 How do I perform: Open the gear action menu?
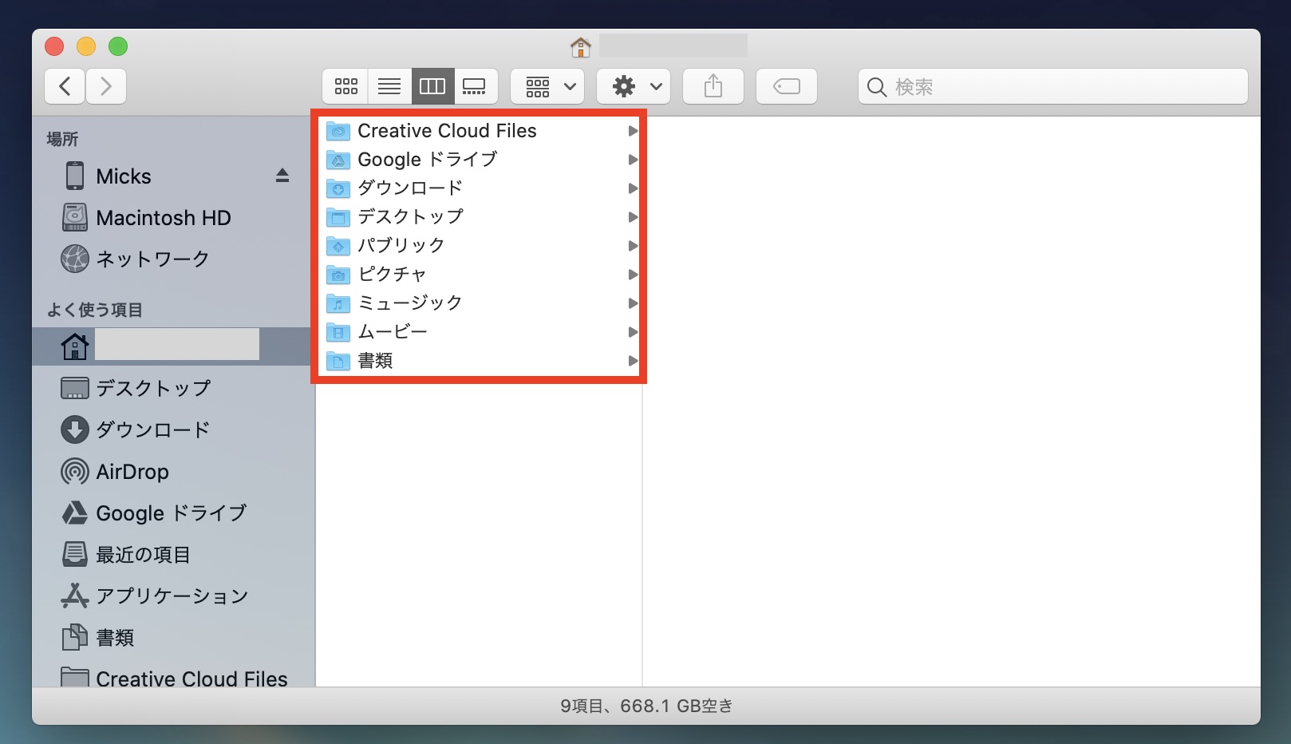634,86
